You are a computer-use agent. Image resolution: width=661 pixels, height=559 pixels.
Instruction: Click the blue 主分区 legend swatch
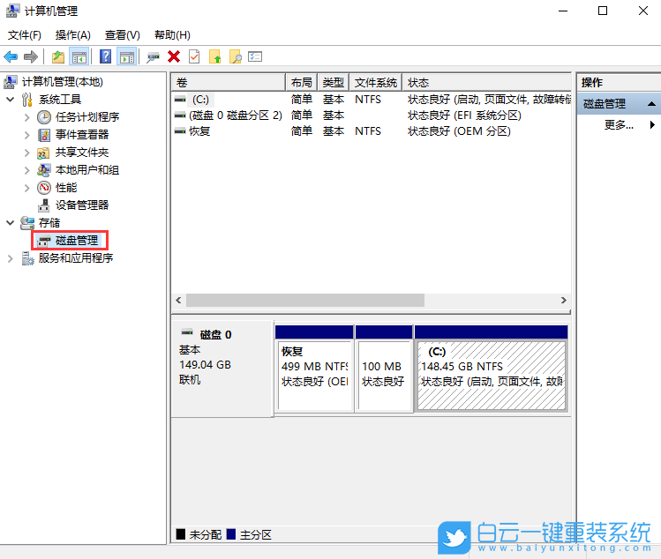231,534
